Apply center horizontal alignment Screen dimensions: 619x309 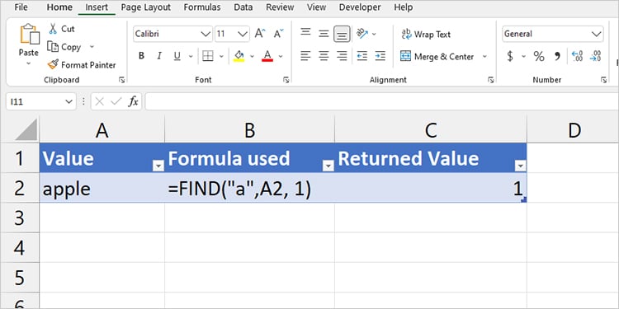point(324,56)
